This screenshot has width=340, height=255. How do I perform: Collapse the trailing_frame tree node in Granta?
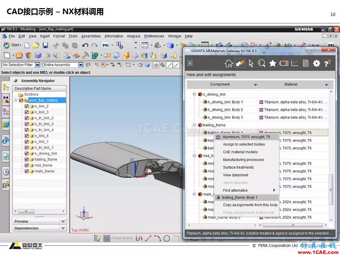point(194,125)
